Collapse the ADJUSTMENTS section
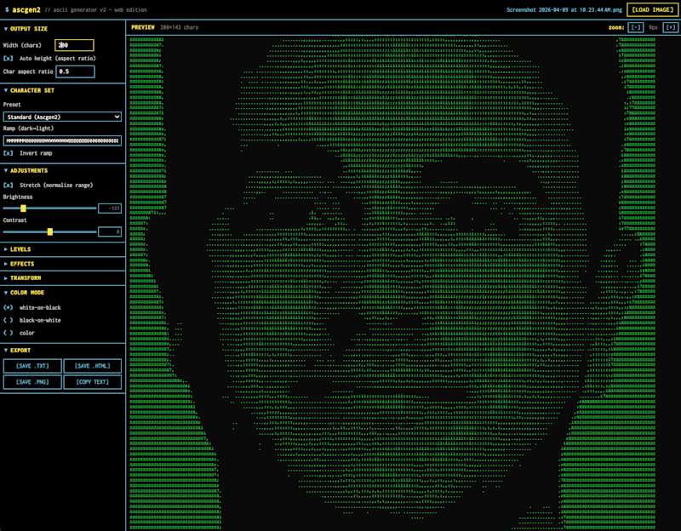The image size is (681, 531). [x=30, y=169]
